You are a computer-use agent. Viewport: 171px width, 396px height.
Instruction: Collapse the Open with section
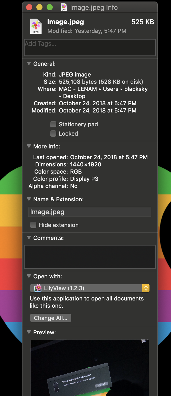click(29, 276)
